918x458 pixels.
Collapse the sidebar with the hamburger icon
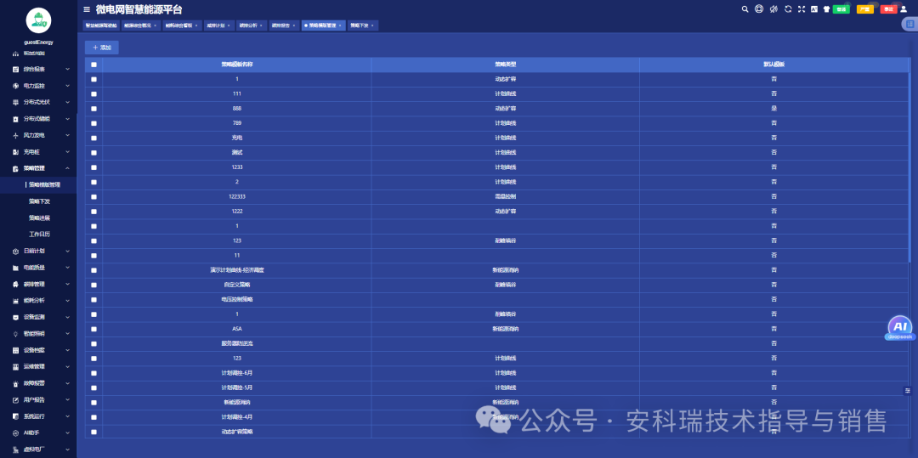pyautogui.click(x=87, y=9)
